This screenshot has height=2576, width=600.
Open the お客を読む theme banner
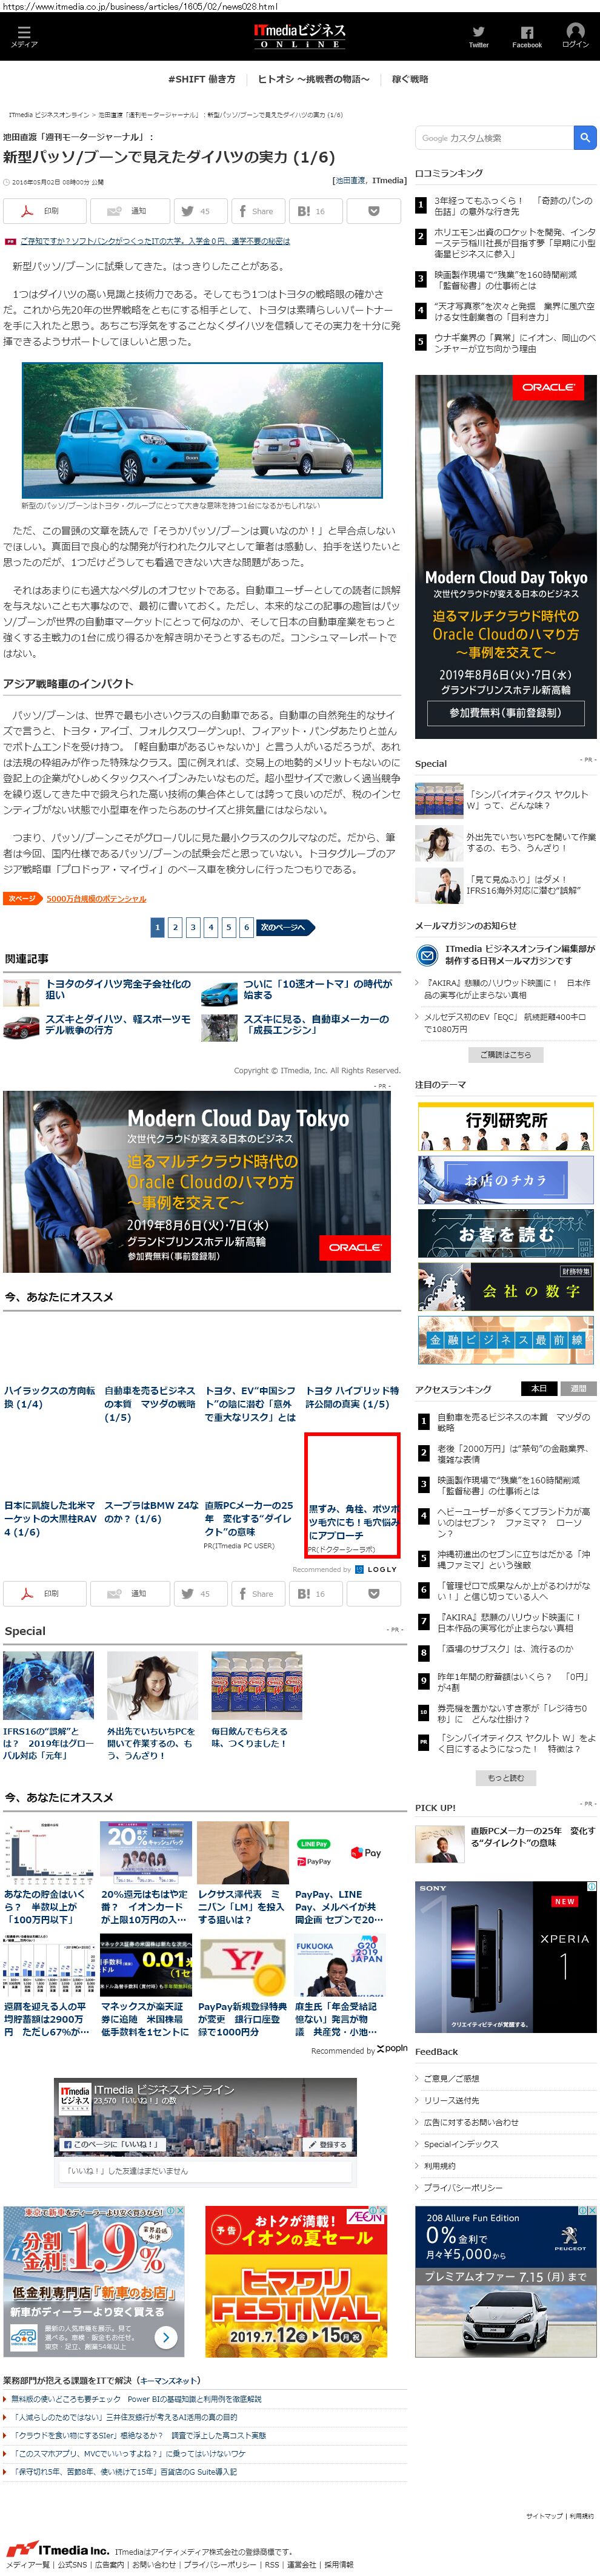click(x=506, y=1234)
